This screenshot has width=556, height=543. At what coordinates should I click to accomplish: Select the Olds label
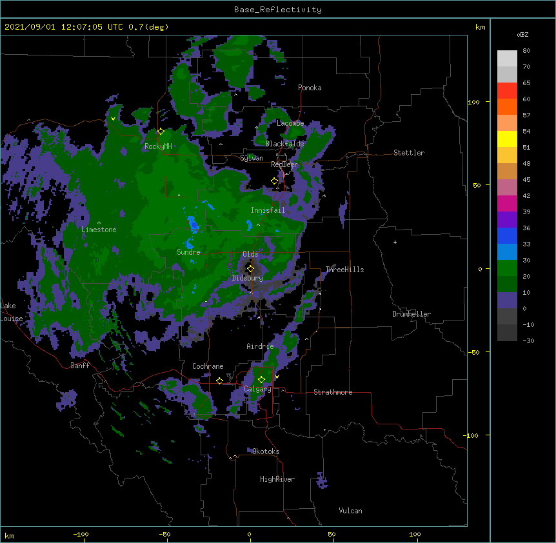click(250, 254)
